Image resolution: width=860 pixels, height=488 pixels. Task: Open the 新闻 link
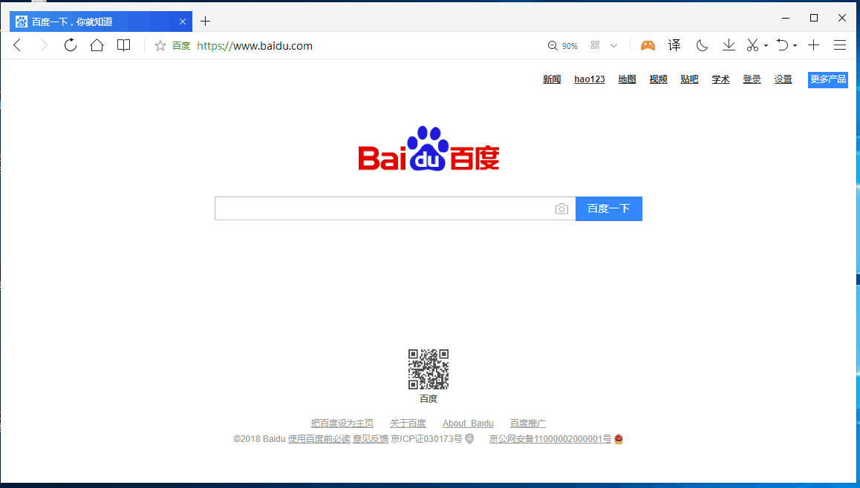click(552, 79)
